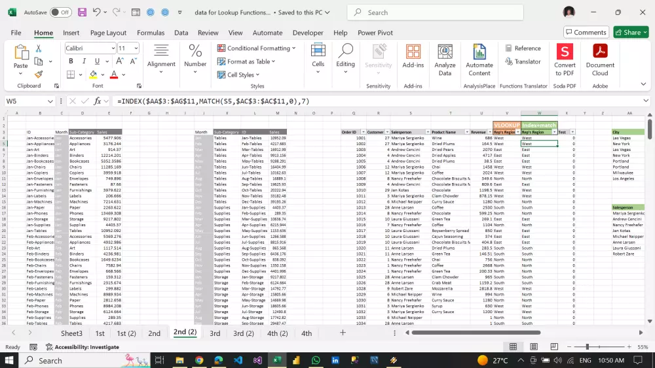Select the Format Painter brush icon
This screenshot has width=655, height=368.
(x=39, y=75)
